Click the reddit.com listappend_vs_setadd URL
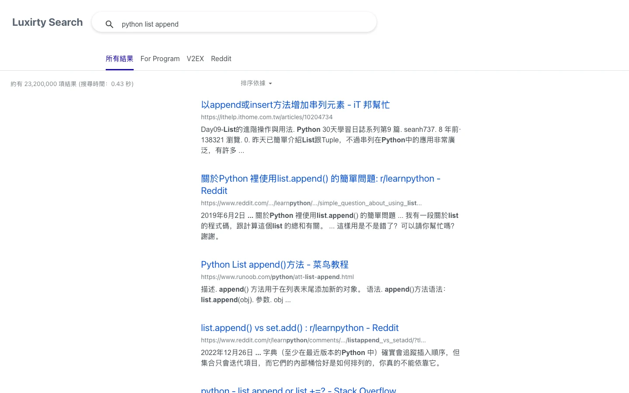Viewport: 629px width, 393px height. [313, 340]
